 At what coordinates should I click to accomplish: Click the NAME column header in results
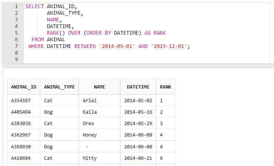coord(99,87)
